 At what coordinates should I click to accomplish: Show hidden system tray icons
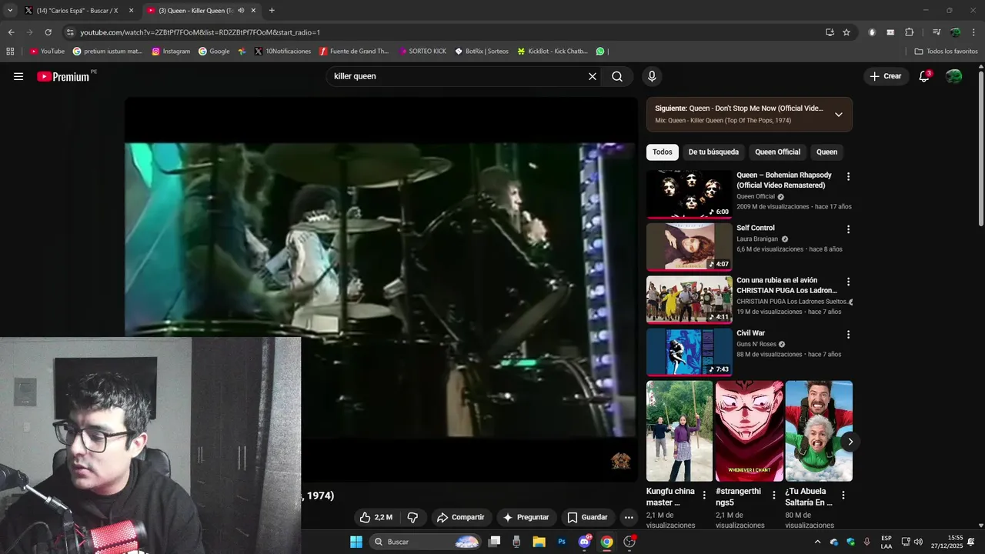(817, 542)
